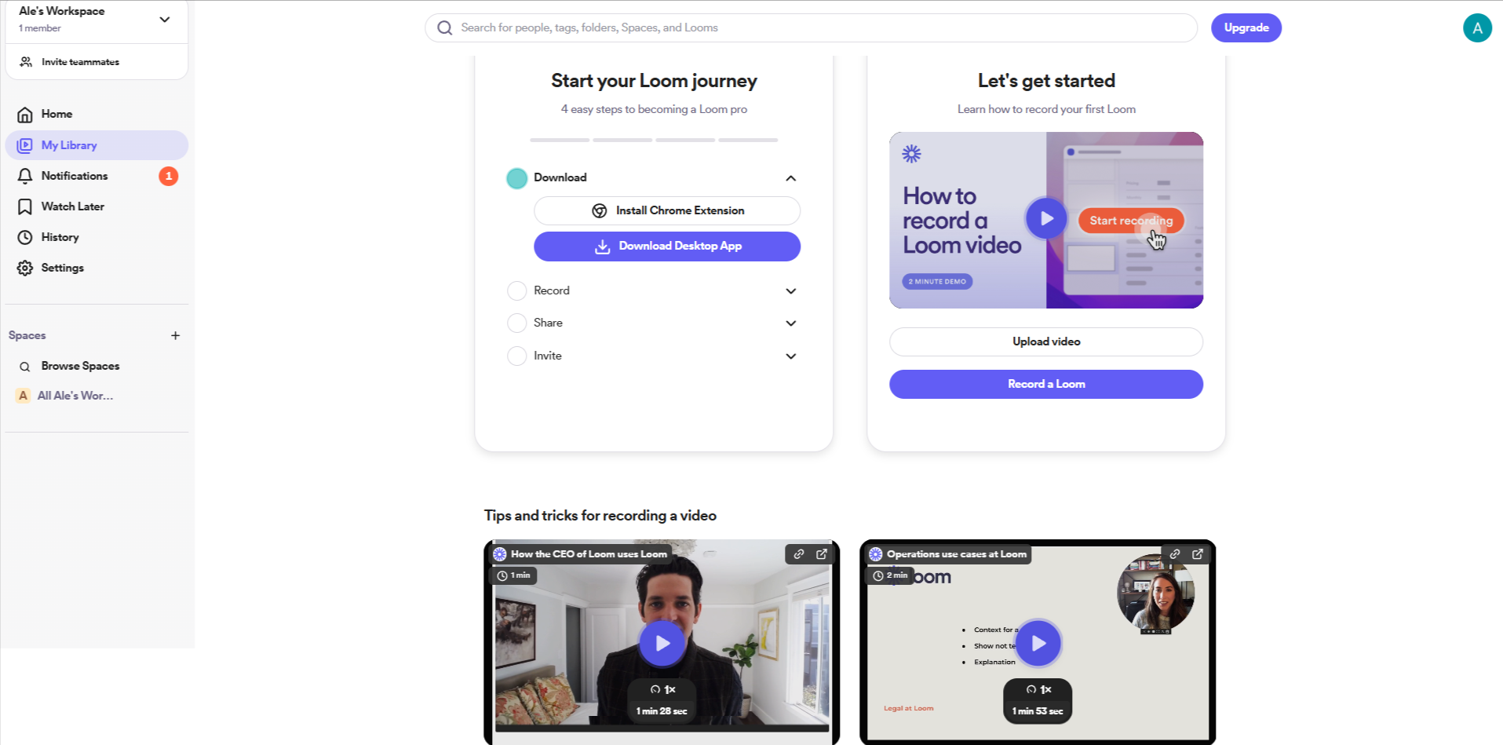The width and height of the screenshot is (1503, 745).
Task: Click the Spaces section header
Action: (x=27, y=335)
